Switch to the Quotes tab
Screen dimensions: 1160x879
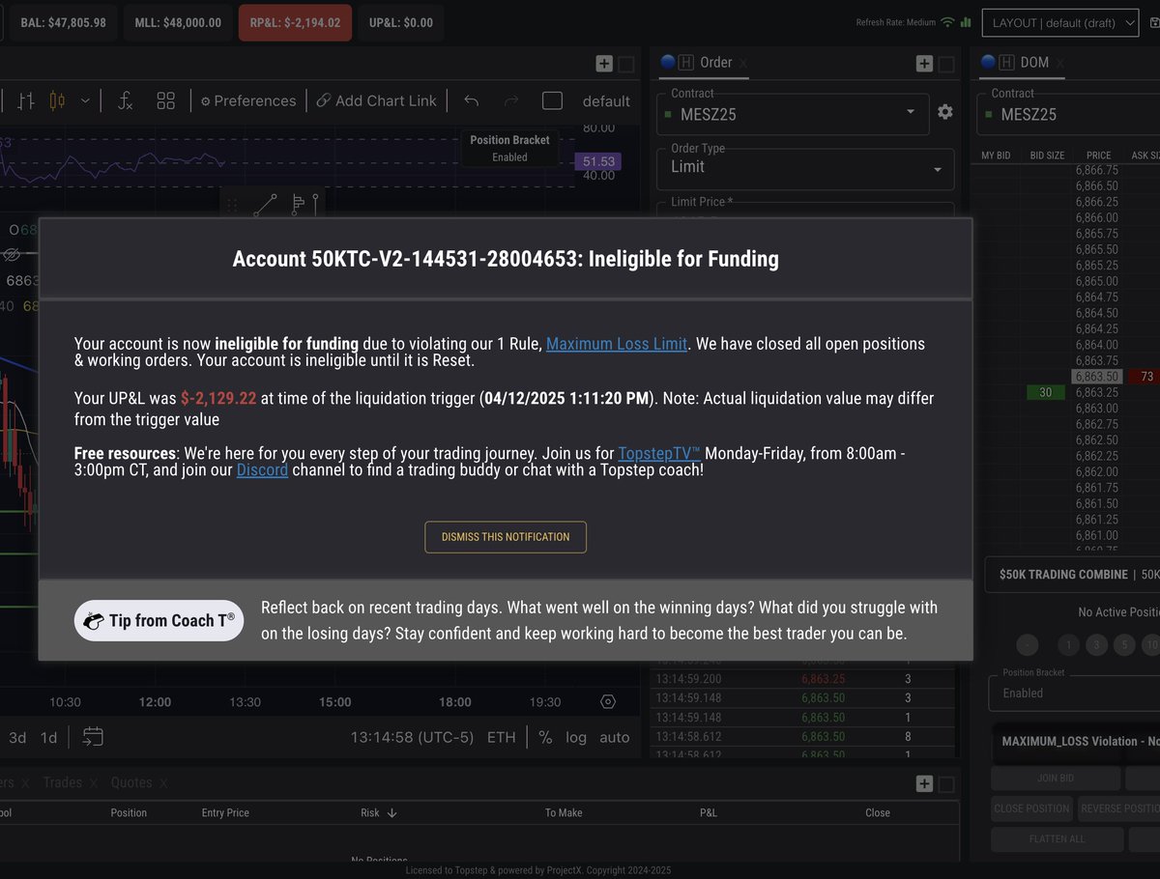tap(131, 782)
